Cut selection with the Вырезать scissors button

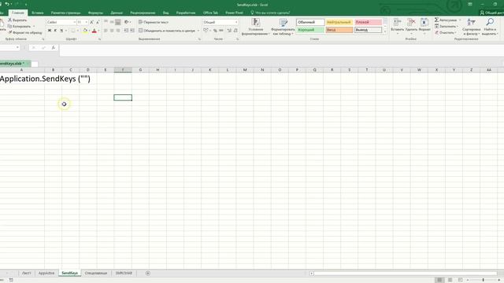click(x=17, y=20)
